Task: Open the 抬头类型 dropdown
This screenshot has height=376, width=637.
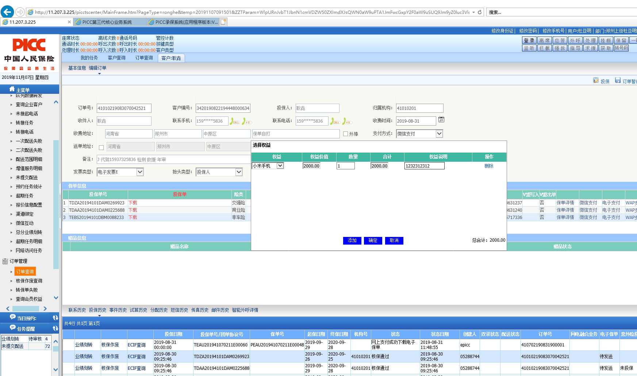Action: pyautogui.click(x=239, y=172)
